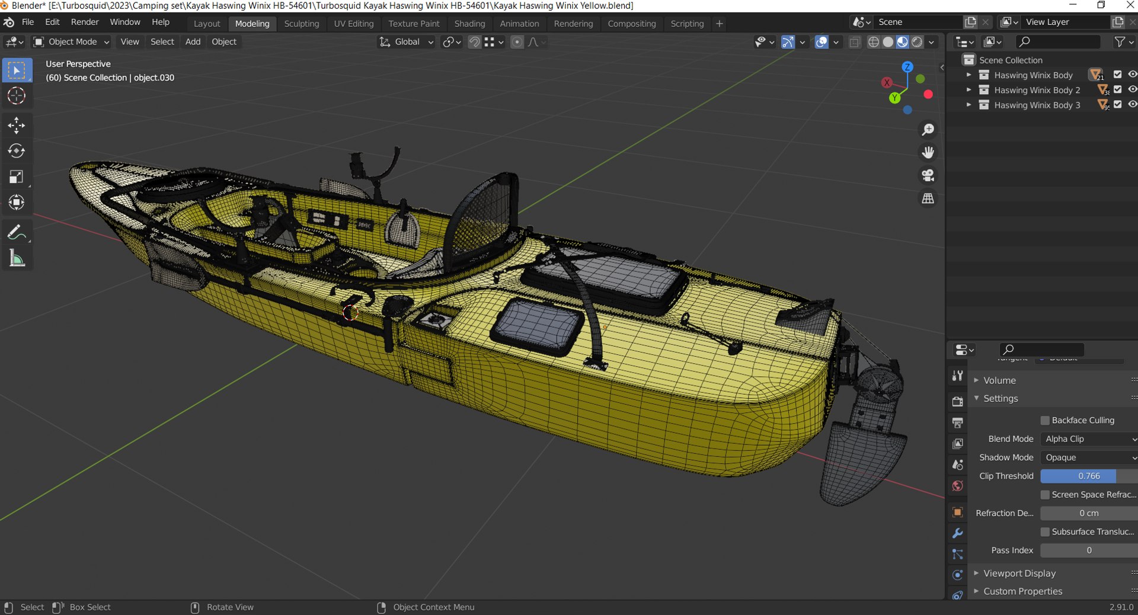The image size is (1138, 615).
Task: Enable Screen Space Refraction checkbox
Action: (x=1045, y=495)
